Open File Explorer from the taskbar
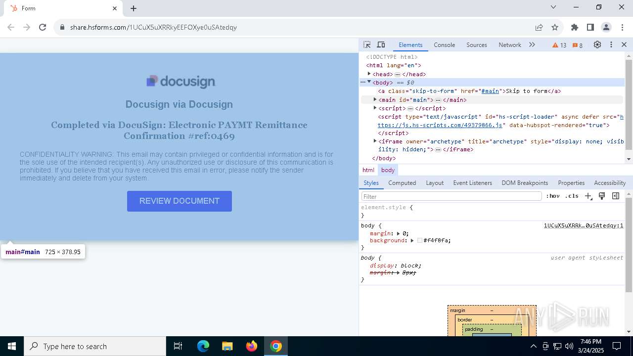This screenshot has width=633, height=356. pos(227,346)
